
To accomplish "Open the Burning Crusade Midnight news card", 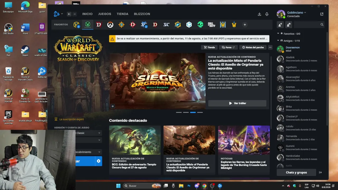I will [x=244, y=150].
